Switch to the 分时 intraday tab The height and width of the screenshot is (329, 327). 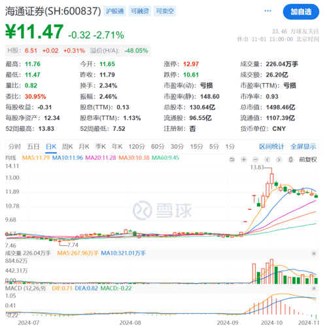pyautogui.click(x=14, y=147)
